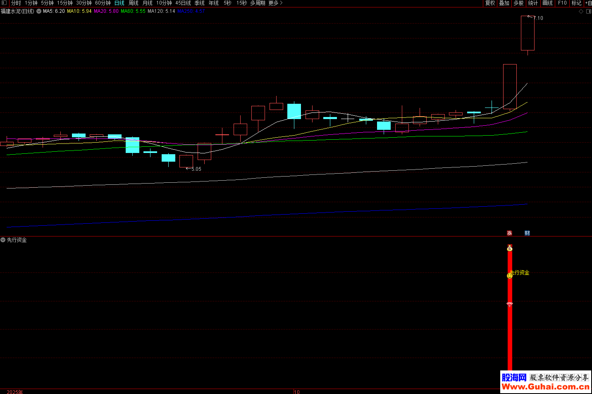Click the 画线 drawing tools button

click(x=547, y=3)
